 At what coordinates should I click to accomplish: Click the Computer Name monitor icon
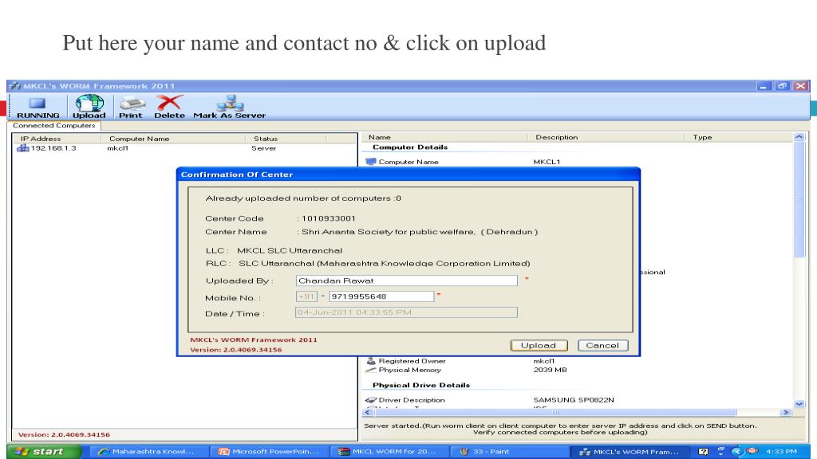click(370, 162)
